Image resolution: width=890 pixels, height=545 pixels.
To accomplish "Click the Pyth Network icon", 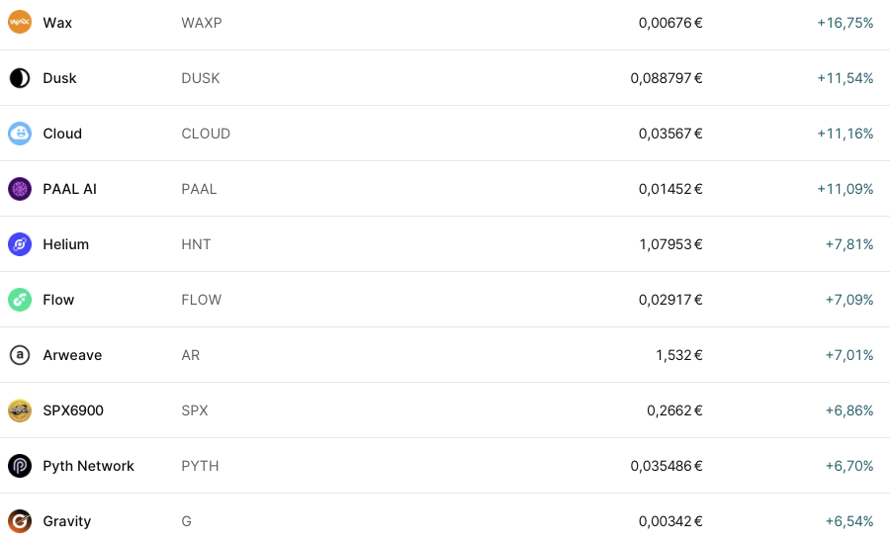I will click(20, 466).
